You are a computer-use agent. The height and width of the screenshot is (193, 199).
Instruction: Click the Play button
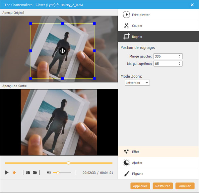click(x=7, y=172)
